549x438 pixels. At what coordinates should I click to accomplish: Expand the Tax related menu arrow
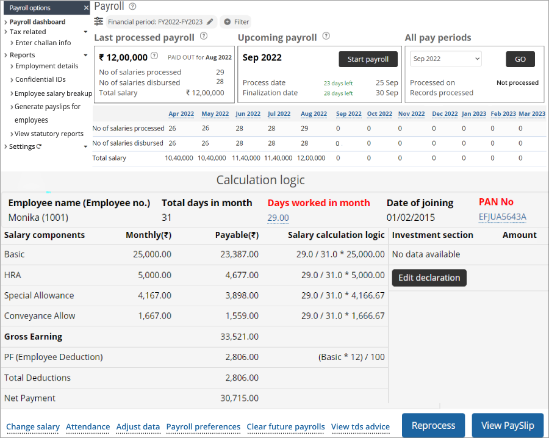[x=85, y=32]
